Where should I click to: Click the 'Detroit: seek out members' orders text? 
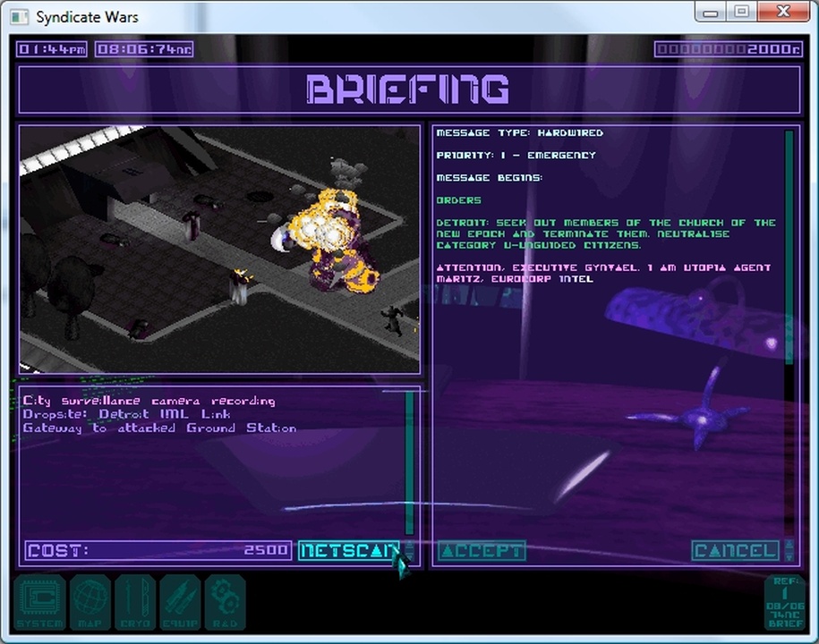[x=606, y=233]
